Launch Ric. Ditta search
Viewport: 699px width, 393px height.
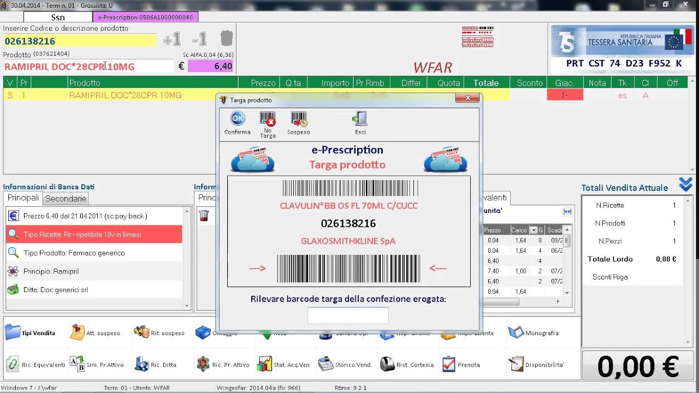click(x=156, y=364)
